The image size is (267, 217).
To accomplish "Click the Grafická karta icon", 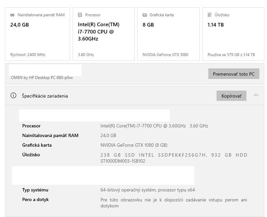I will [145, 15].
